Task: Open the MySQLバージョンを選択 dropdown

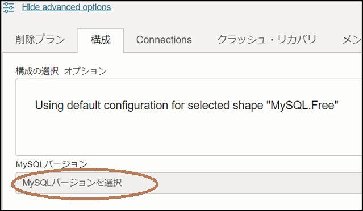Action: [189, 183]
